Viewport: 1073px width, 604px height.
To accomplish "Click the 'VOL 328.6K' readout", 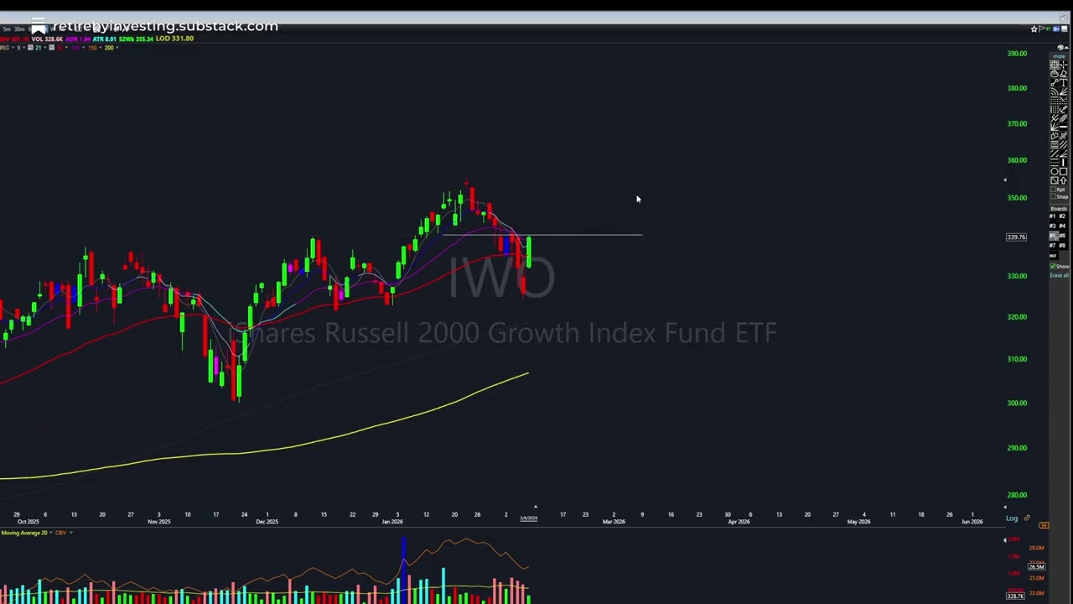I will click(47, 39).
